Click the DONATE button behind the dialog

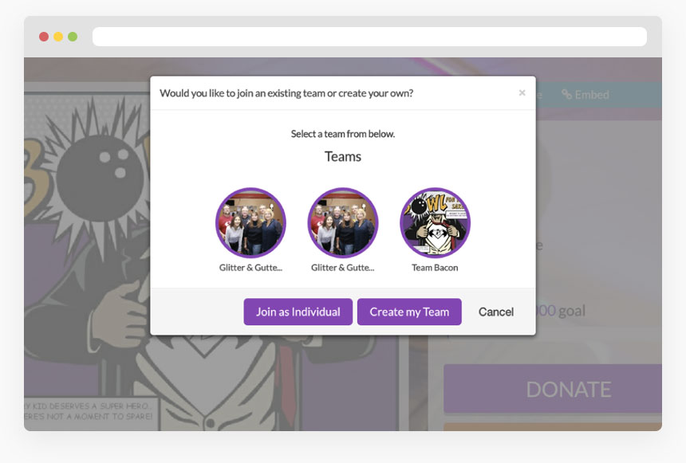pyautogui.click(x=553, y=389)
